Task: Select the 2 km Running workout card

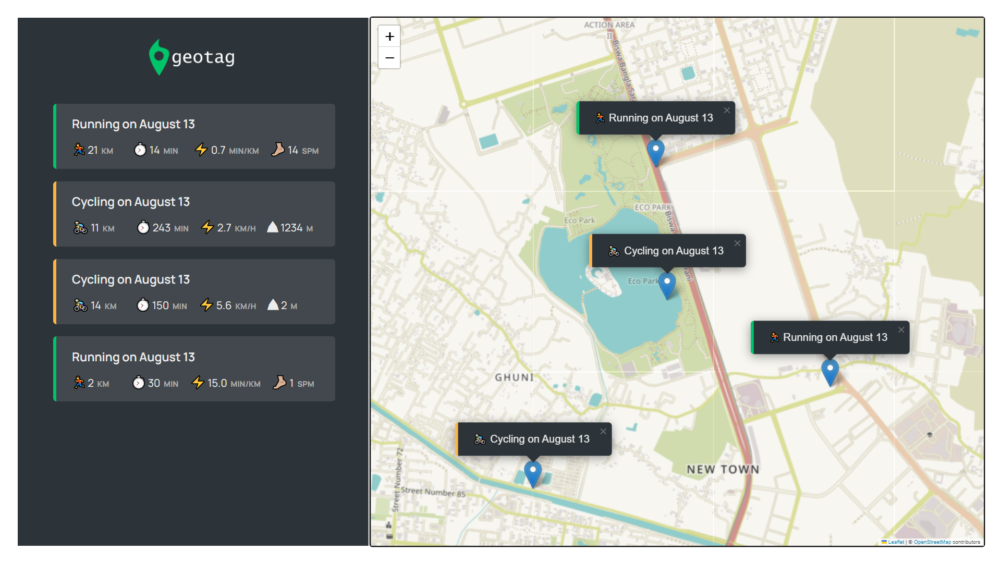Action: pyautogui.click(x=194, y=369)
